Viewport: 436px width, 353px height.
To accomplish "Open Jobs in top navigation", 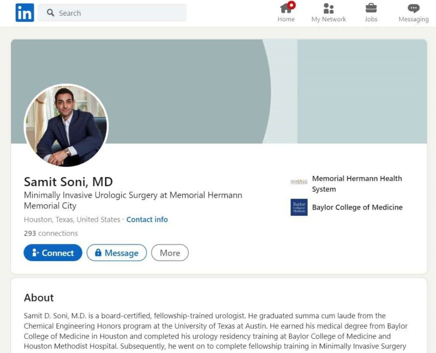I will click(371, 12).
